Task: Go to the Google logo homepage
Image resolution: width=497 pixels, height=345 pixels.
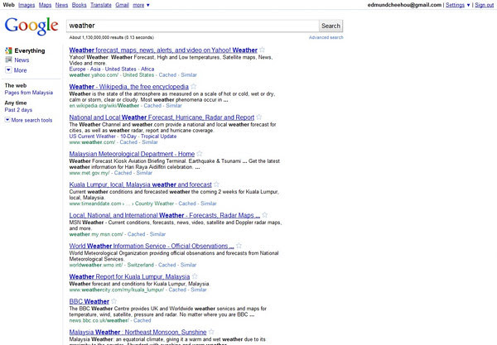Action: click(x=31, y=26)
